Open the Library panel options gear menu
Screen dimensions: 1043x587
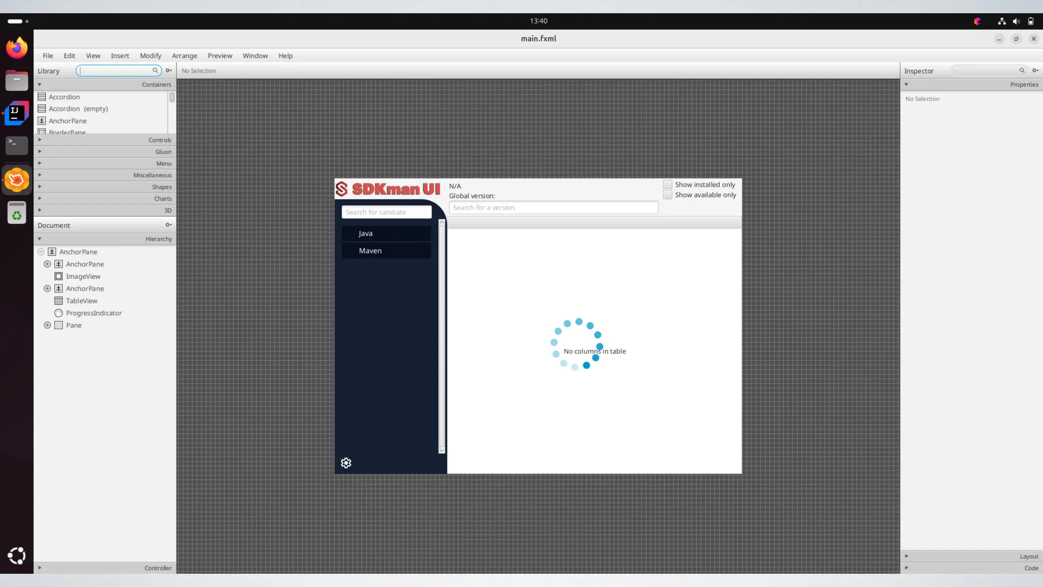coord(169,70)
